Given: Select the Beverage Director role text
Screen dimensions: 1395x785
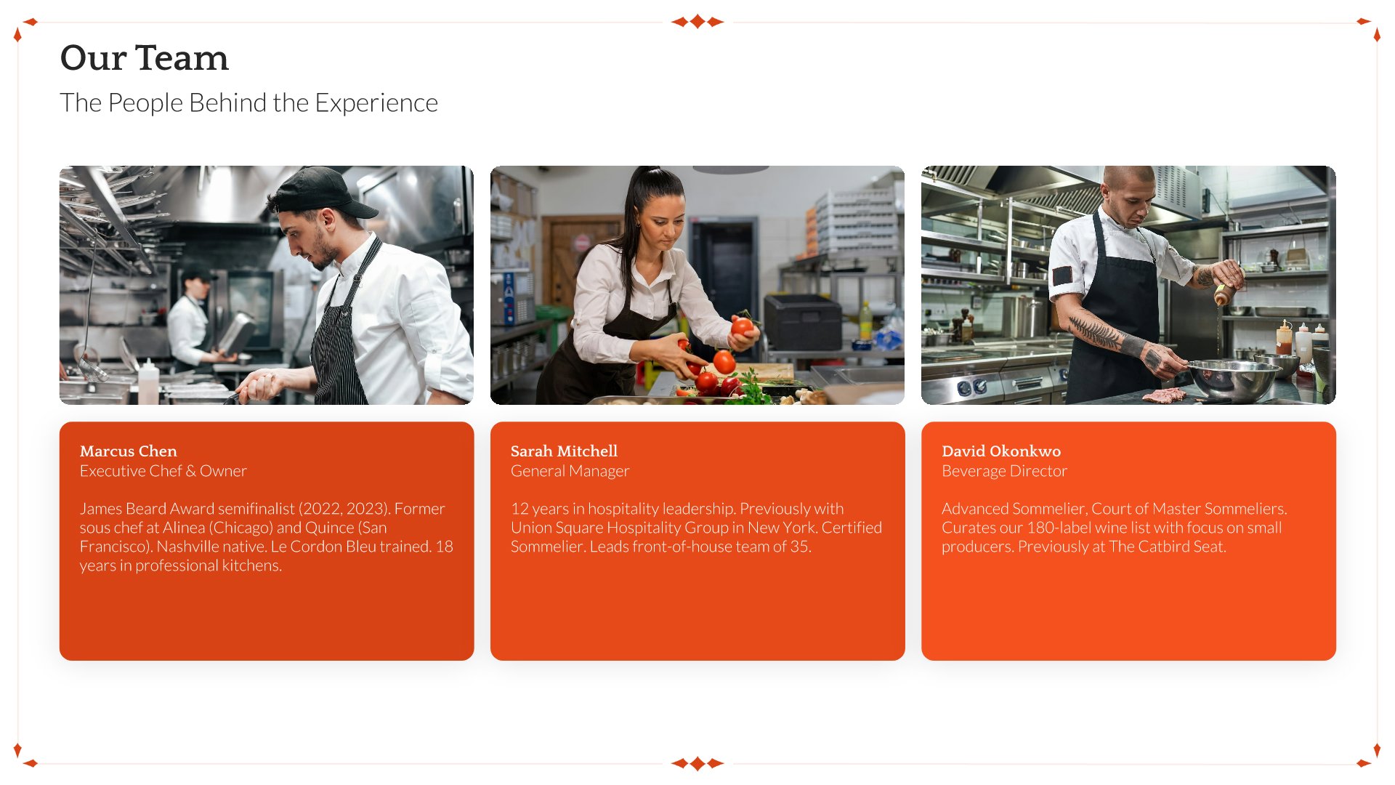Looking at the screenshot, I should coord(1005,471).
